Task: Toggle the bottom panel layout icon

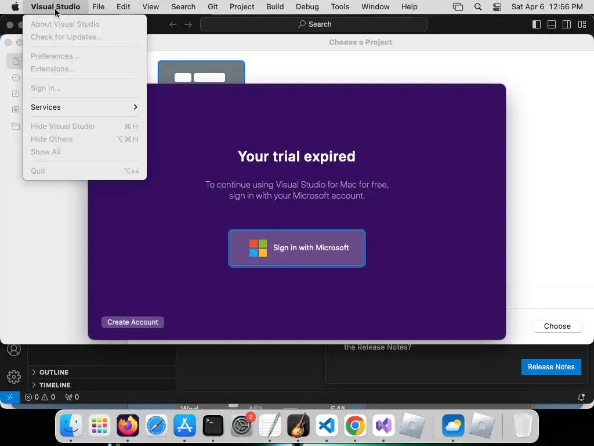Action: [552, 24]
